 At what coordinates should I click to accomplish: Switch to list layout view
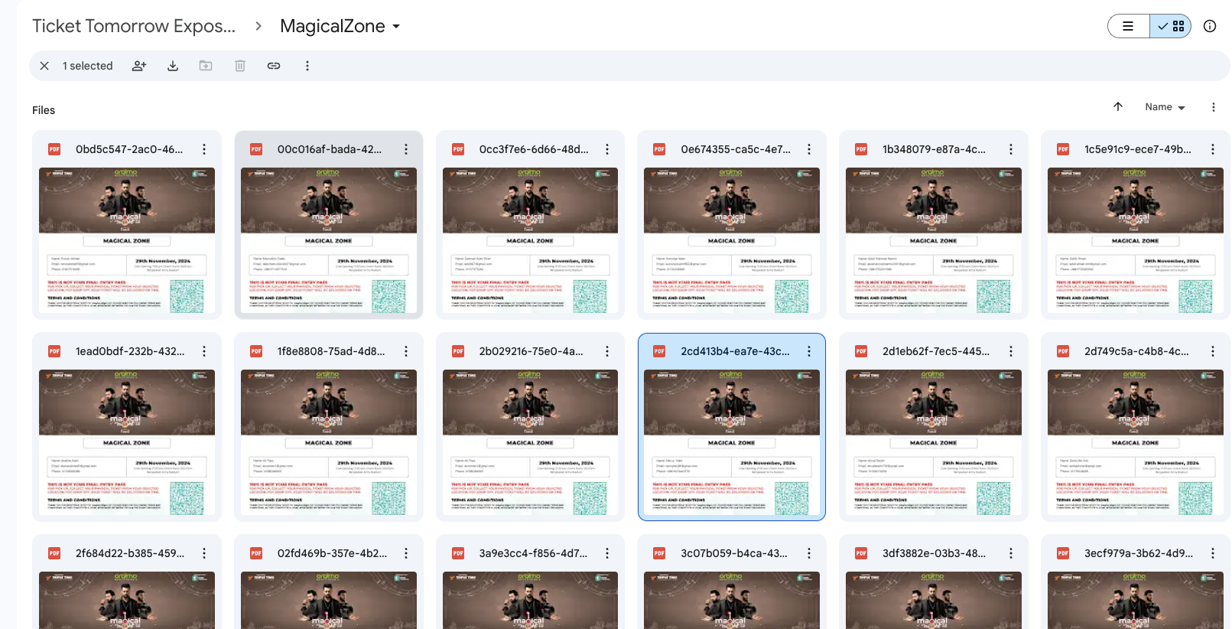coord(1128,26)
